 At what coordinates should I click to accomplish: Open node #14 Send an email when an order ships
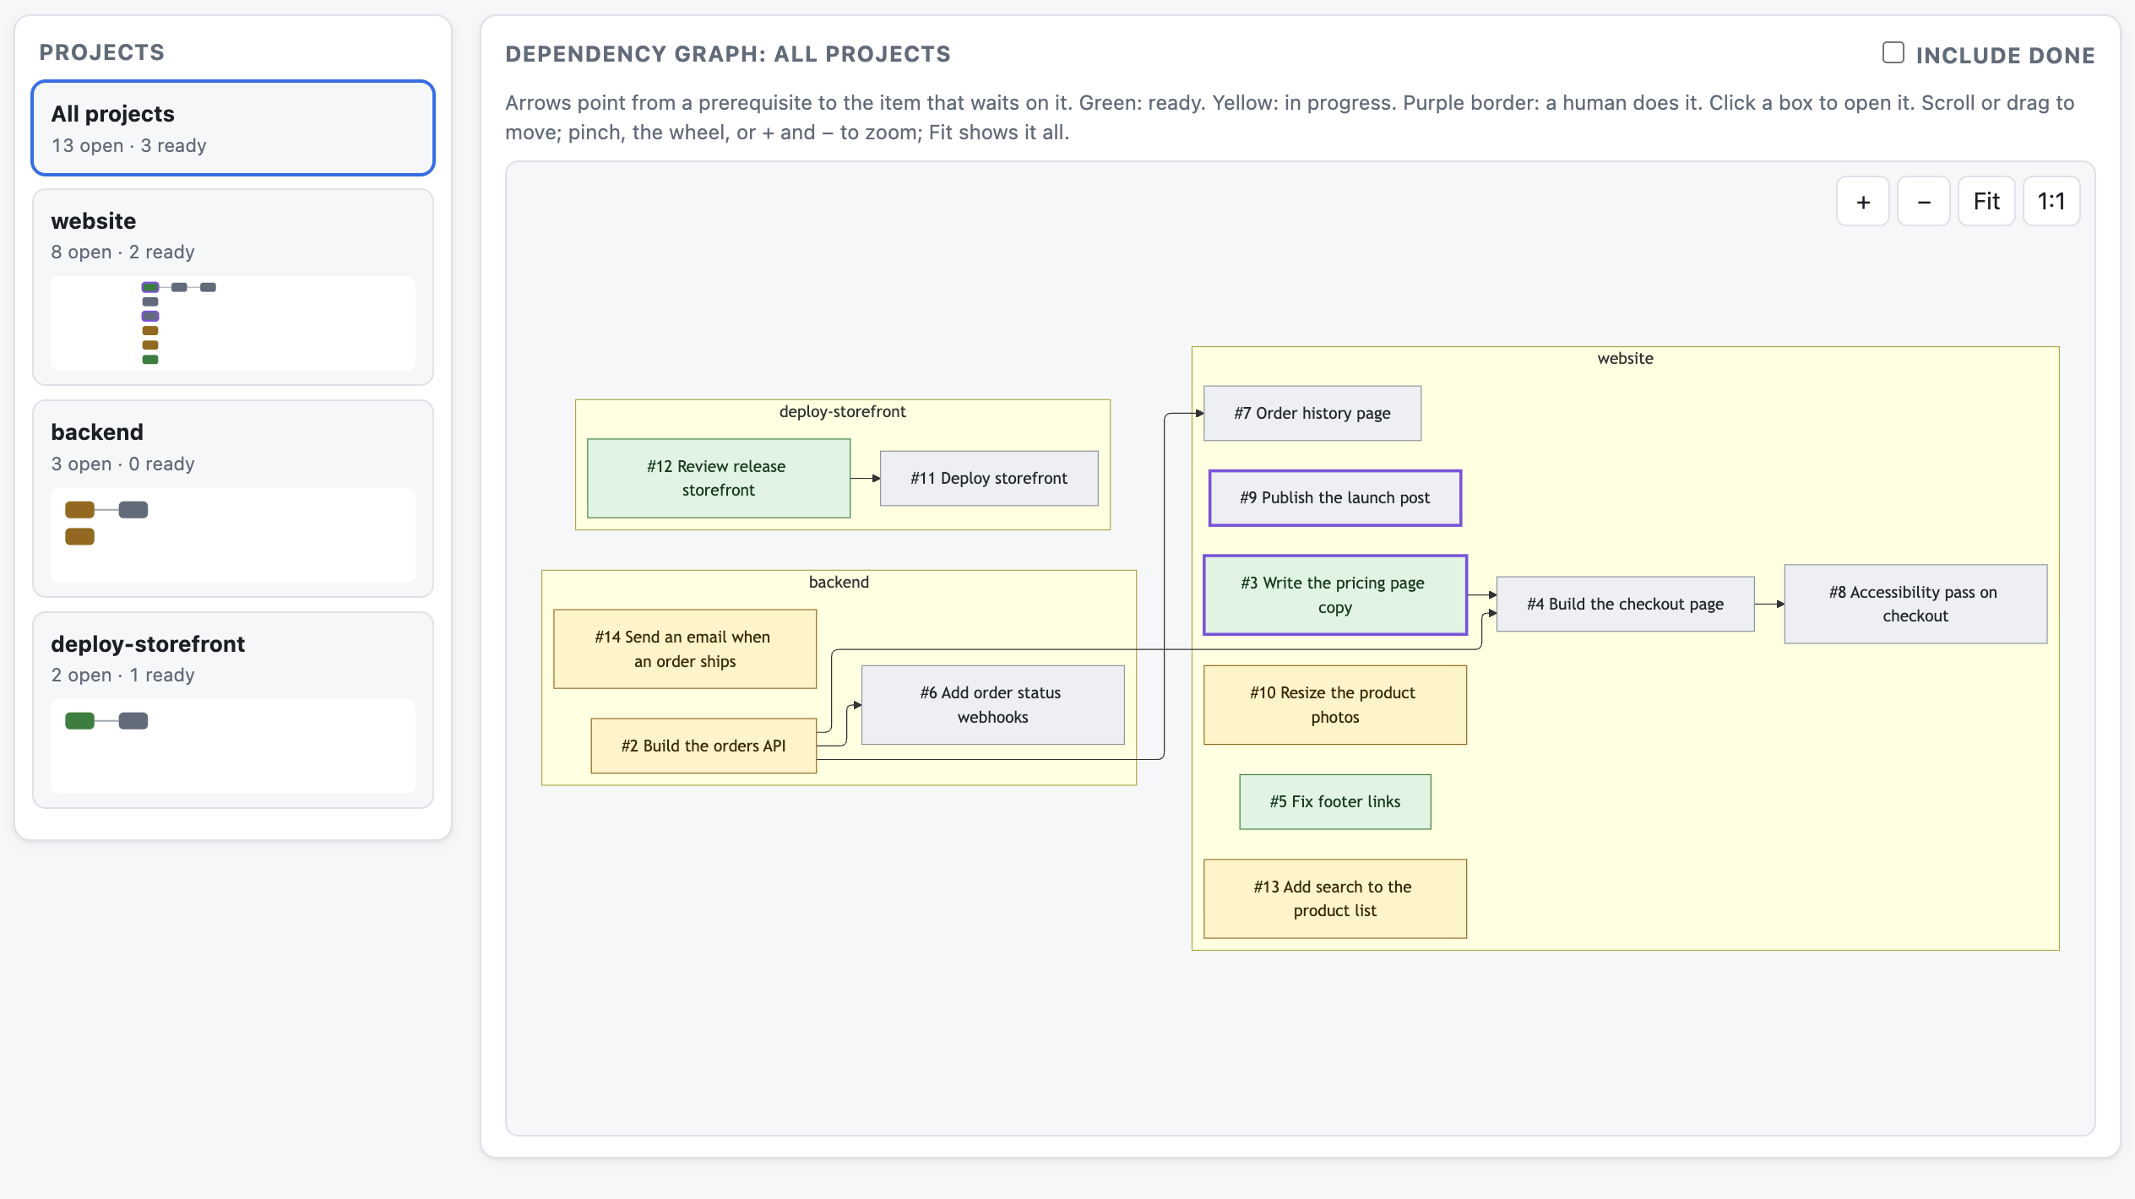(685, 649)
